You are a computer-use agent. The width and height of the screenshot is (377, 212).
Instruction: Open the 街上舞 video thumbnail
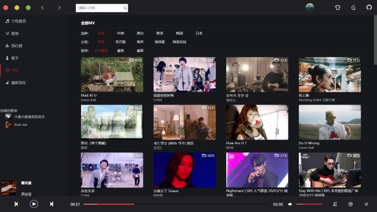click(x=330, y=74)
